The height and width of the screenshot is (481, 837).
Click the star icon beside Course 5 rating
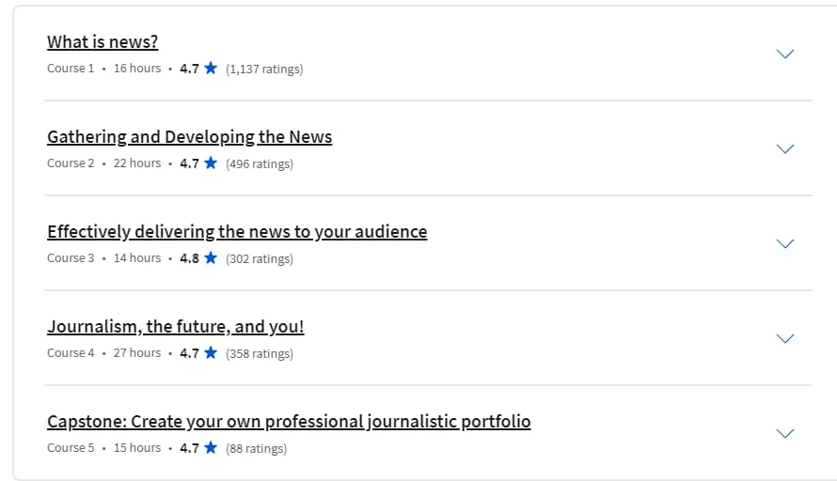211,447
